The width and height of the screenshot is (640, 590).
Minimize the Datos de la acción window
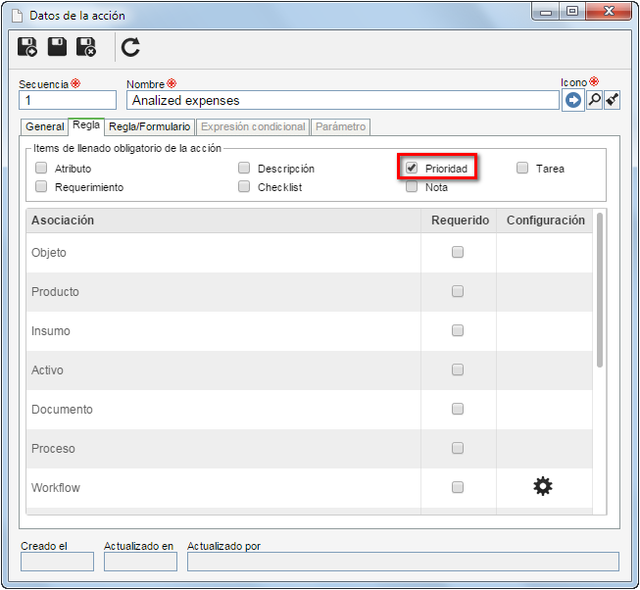pos(545,12)
